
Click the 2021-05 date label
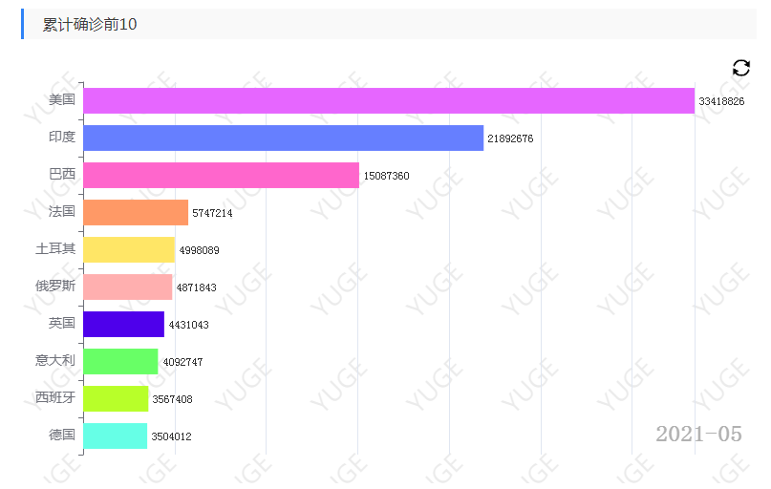[698, 434]
